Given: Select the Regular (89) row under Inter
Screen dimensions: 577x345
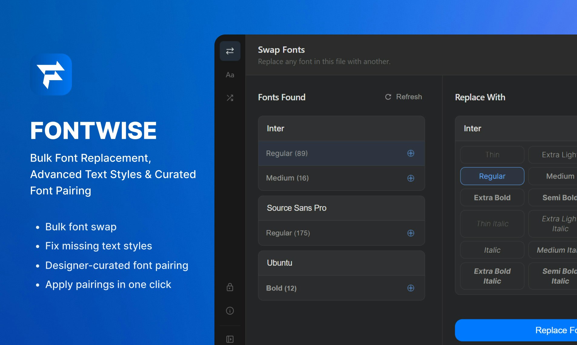Looking at the screenshot, I should coord(341,153).
